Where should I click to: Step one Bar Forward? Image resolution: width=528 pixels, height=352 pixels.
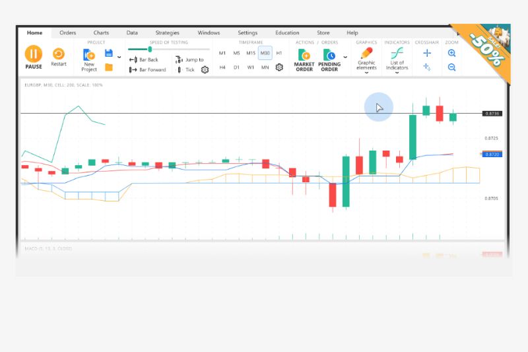pyautogui.click(x=147, y=70)
